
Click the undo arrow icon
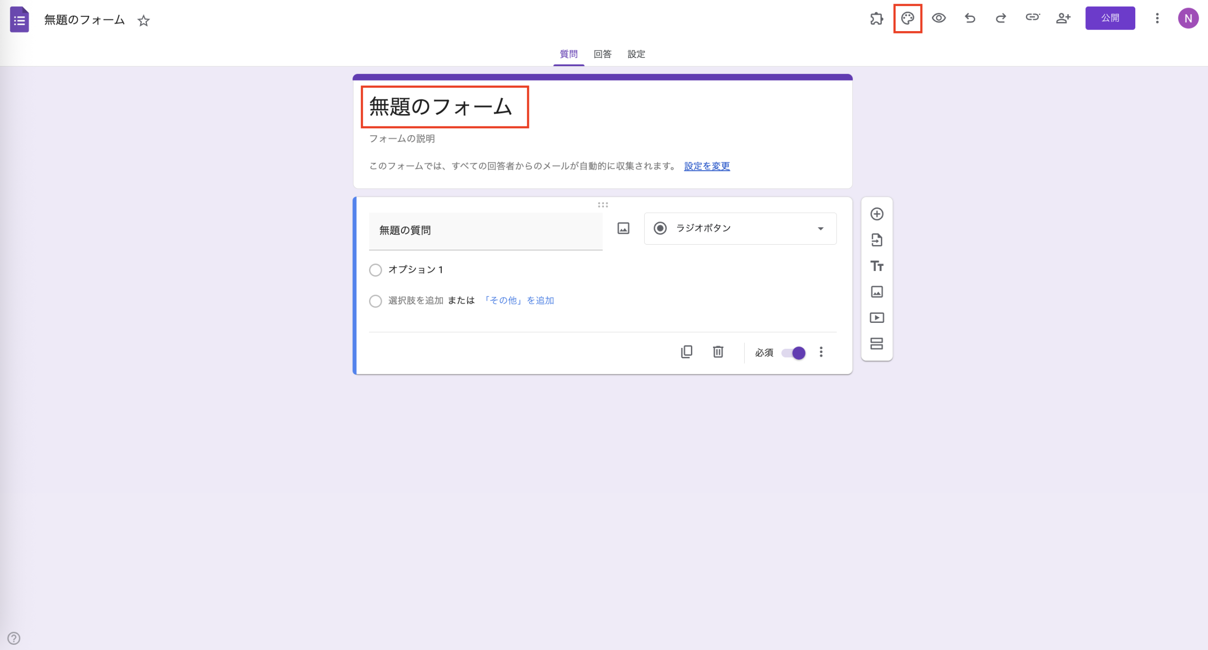(970, 18)
